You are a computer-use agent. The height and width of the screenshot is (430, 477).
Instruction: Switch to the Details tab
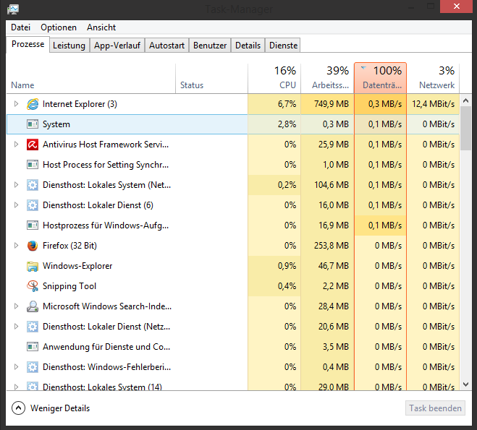tap(248, 46)
